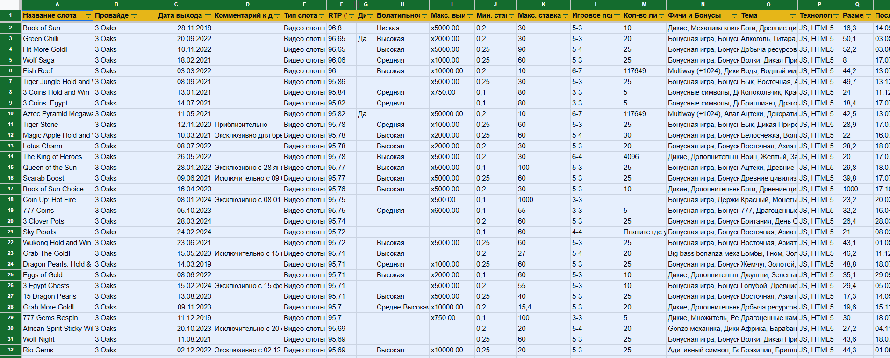Select column N header letter

pos(703,4)
